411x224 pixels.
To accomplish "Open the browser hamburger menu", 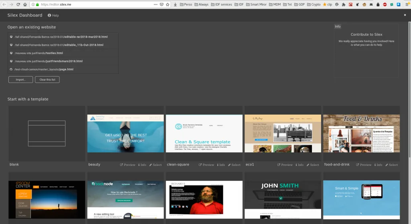I will coord(407,4).
